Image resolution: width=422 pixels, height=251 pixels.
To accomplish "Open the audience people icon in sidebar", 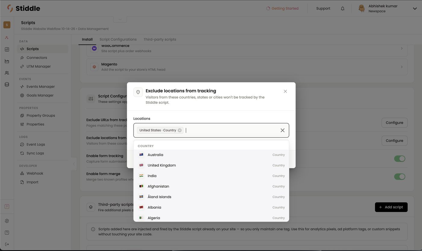I will pos(7,73).
